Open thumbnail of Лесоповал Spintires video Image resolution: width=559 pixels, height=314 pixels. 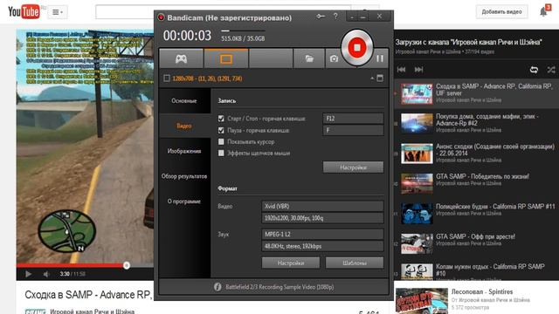422,301
